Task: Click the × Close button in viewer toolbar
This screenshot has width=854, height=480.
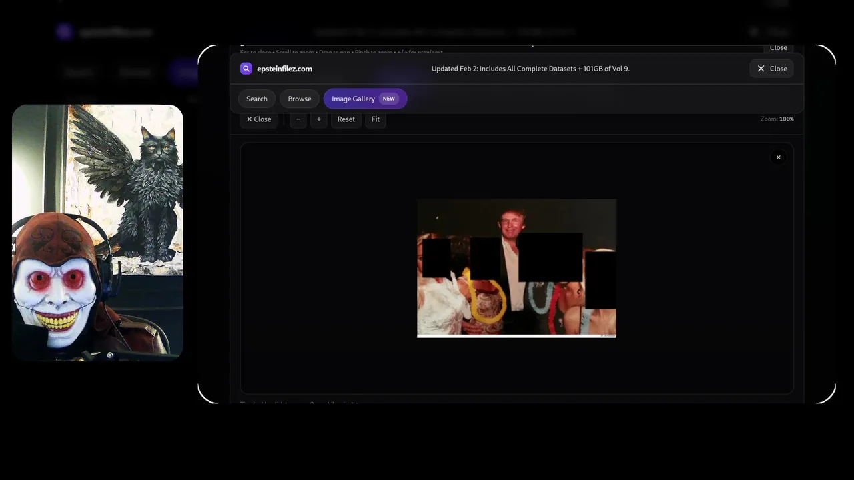Action: click(x=259, y=119)
